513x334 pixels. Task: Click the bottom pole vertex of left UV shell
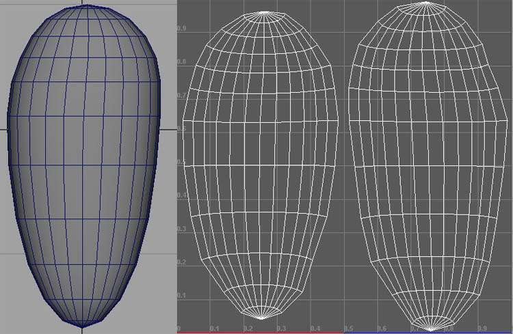(x=261, y=318)
